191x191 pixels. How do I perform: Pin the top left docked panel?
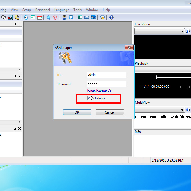(15, 24)
